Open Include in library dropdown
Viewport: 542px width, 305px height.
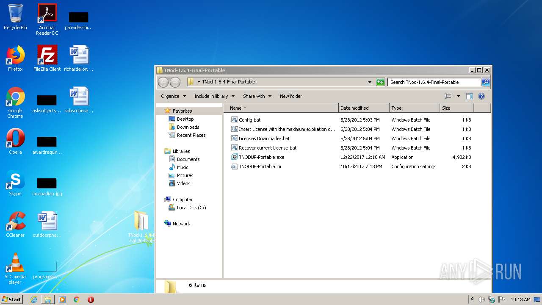pos(214,96)
